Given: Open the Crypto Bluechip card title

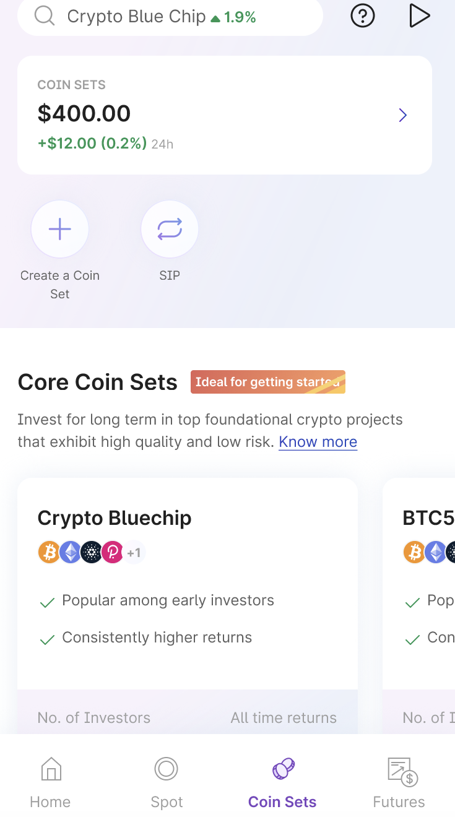Looking at the screenshot, I should click(x=115, y=517).
